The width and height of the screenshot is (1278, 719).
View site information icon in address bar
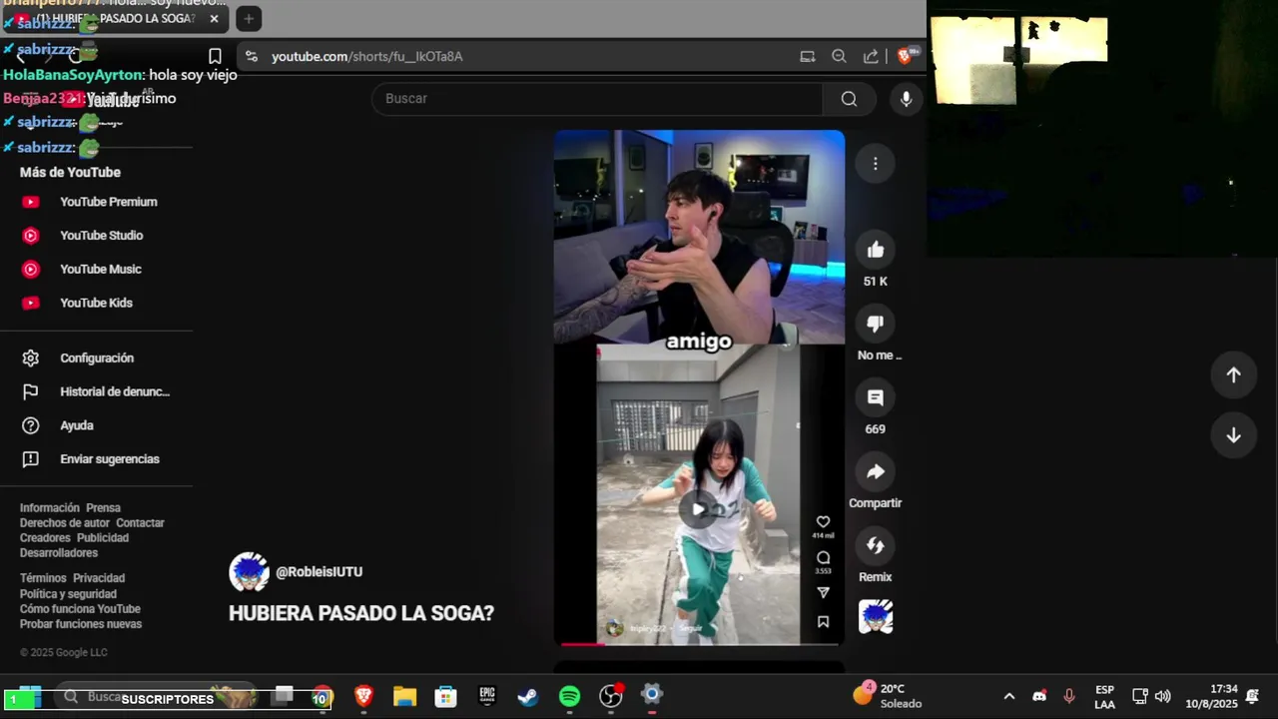click(x=252, y=57)
